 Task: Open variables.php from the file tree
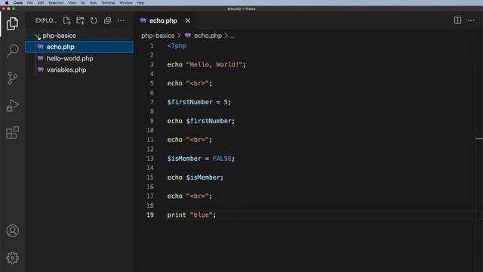click(x=79, y=70)
